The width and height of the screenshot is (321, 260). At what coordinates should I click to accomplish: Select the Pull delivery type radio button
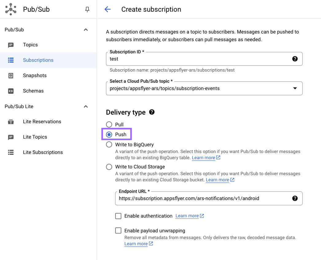[x=109, y=124]
